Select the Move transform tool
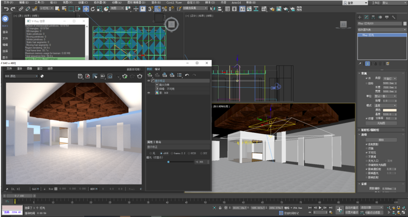 [86, 9]
